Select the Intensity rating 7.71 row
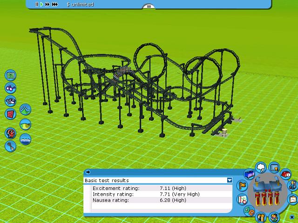Image resolution: width=298 pixels, height=223 pixels. tap(162, 194)
